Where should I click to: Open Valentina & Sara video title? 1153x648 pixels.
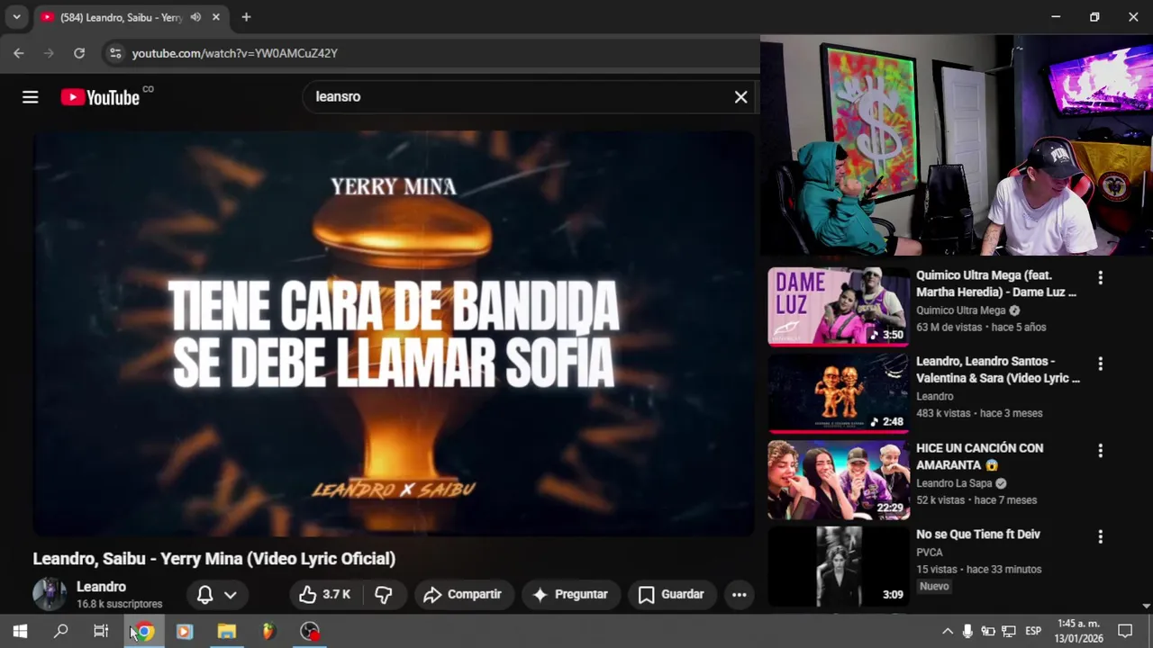[x=998, y=370]
